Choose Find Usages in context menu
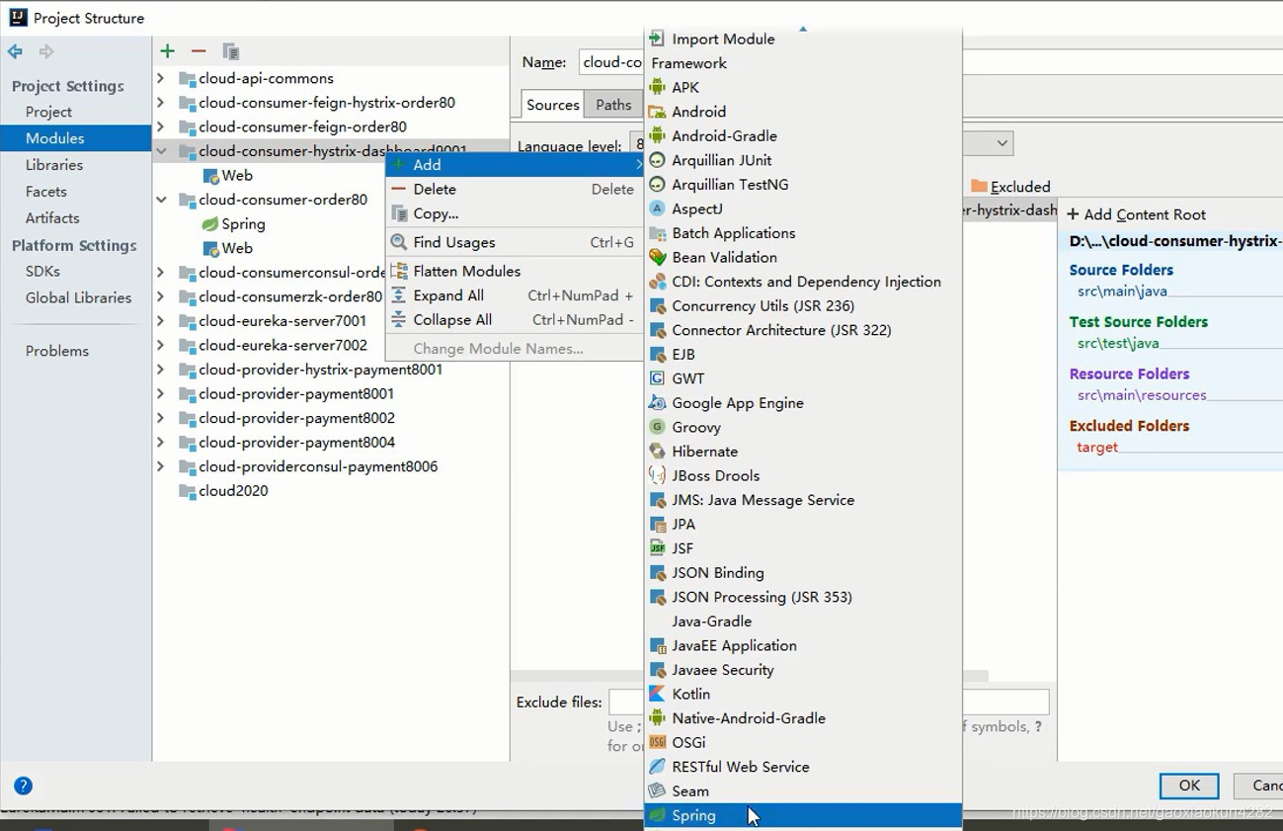Screen dimensions: 1283x831 click(514, 242)
